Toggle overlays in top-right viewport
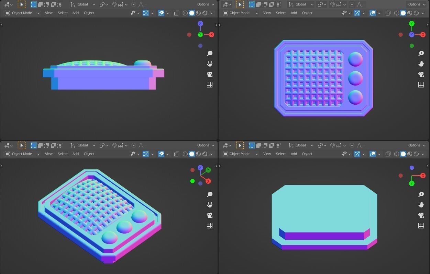The height and width of the screenshot is (274, 430). click(373, 13)
